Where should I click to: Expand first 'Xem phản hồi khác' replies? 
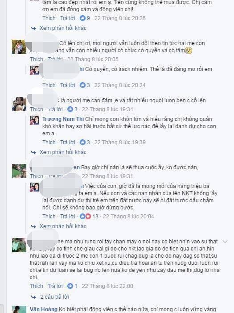[63, 28]
